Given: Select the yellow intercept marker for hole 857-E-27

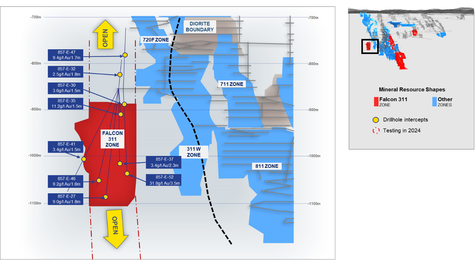Looking at the screenshot, I should click(x=106, y=197).
